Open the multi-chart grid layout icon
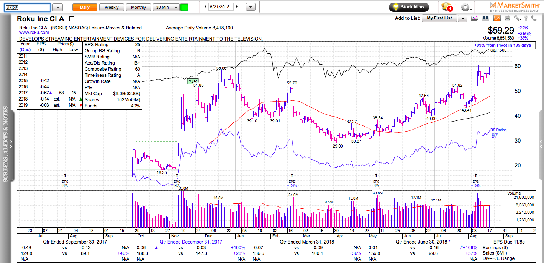544x263 pixels. (x=485, y=18)
